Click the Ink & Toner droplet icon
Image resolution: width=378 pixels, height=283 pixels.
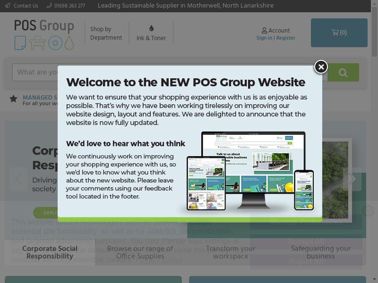tap(151, 28)
